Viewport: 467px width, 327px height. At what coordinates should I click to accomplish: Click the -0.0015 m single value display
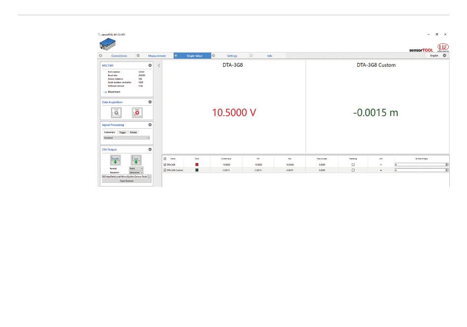376,113
